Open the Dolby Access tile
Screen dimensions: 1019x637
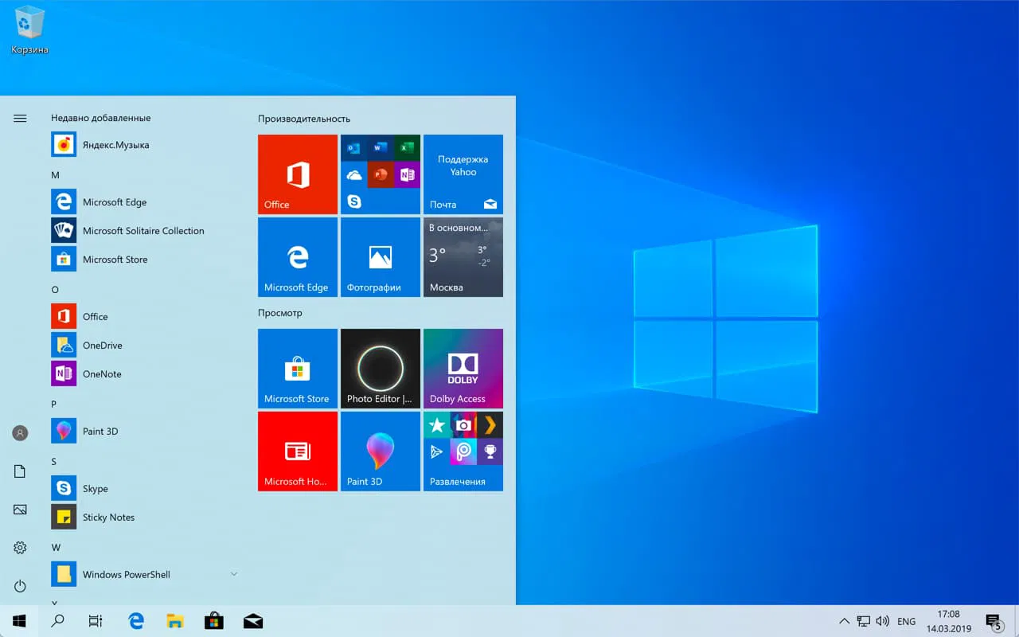click(x=463, y=368)
